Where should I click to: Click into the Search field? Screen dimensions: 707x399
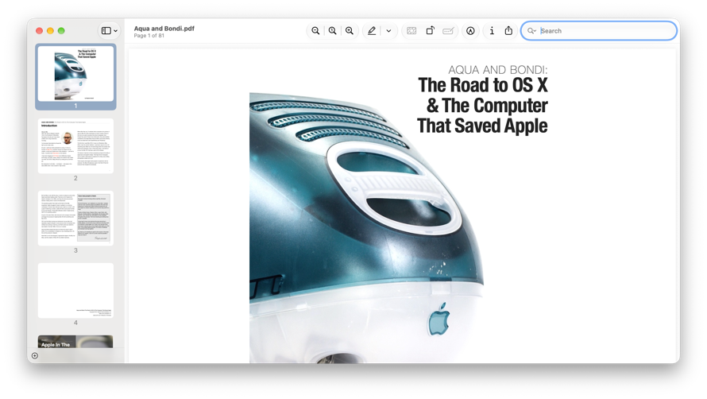pos(599,31)
